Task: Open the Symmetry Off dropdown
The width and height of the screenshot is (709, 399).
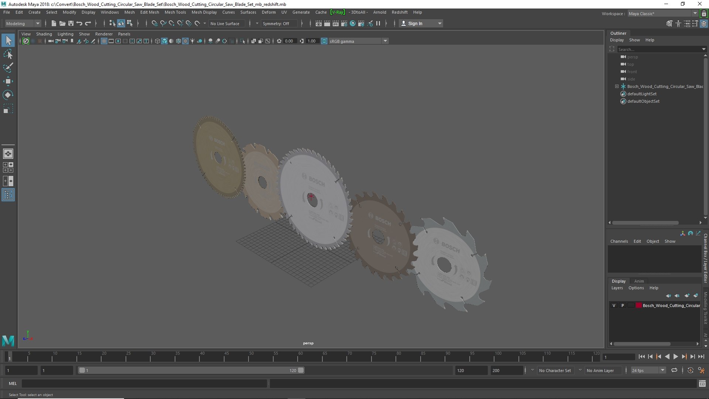Action: 279,23
